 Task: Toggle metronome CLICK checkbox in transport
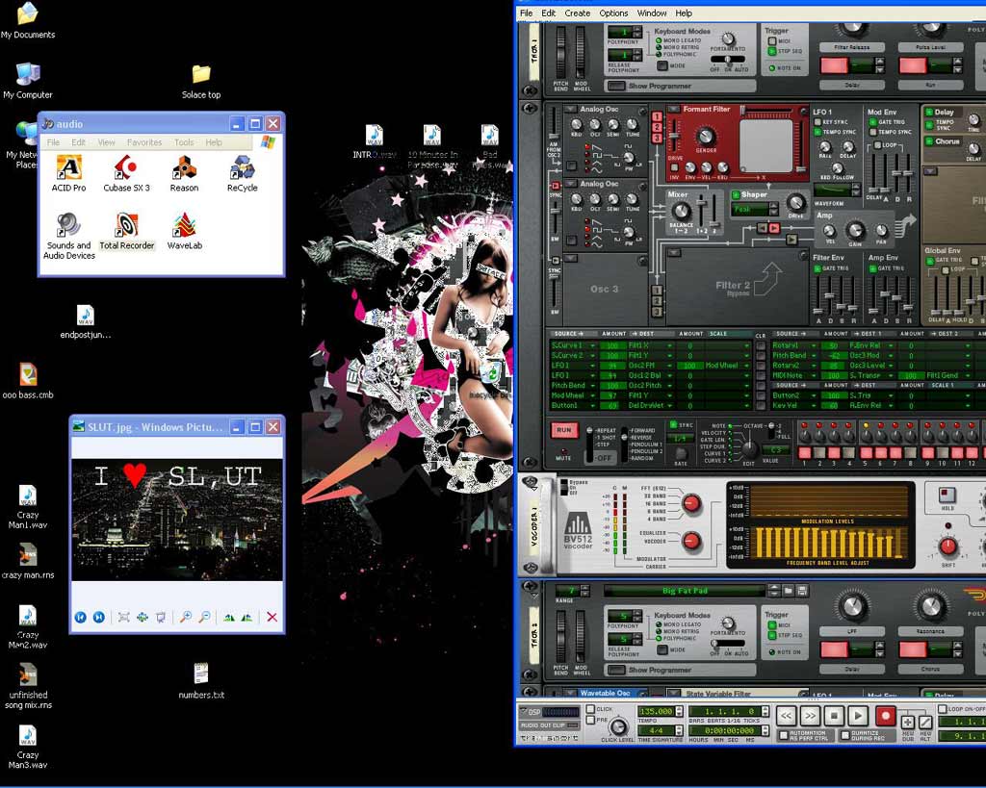tap(590, 709)
